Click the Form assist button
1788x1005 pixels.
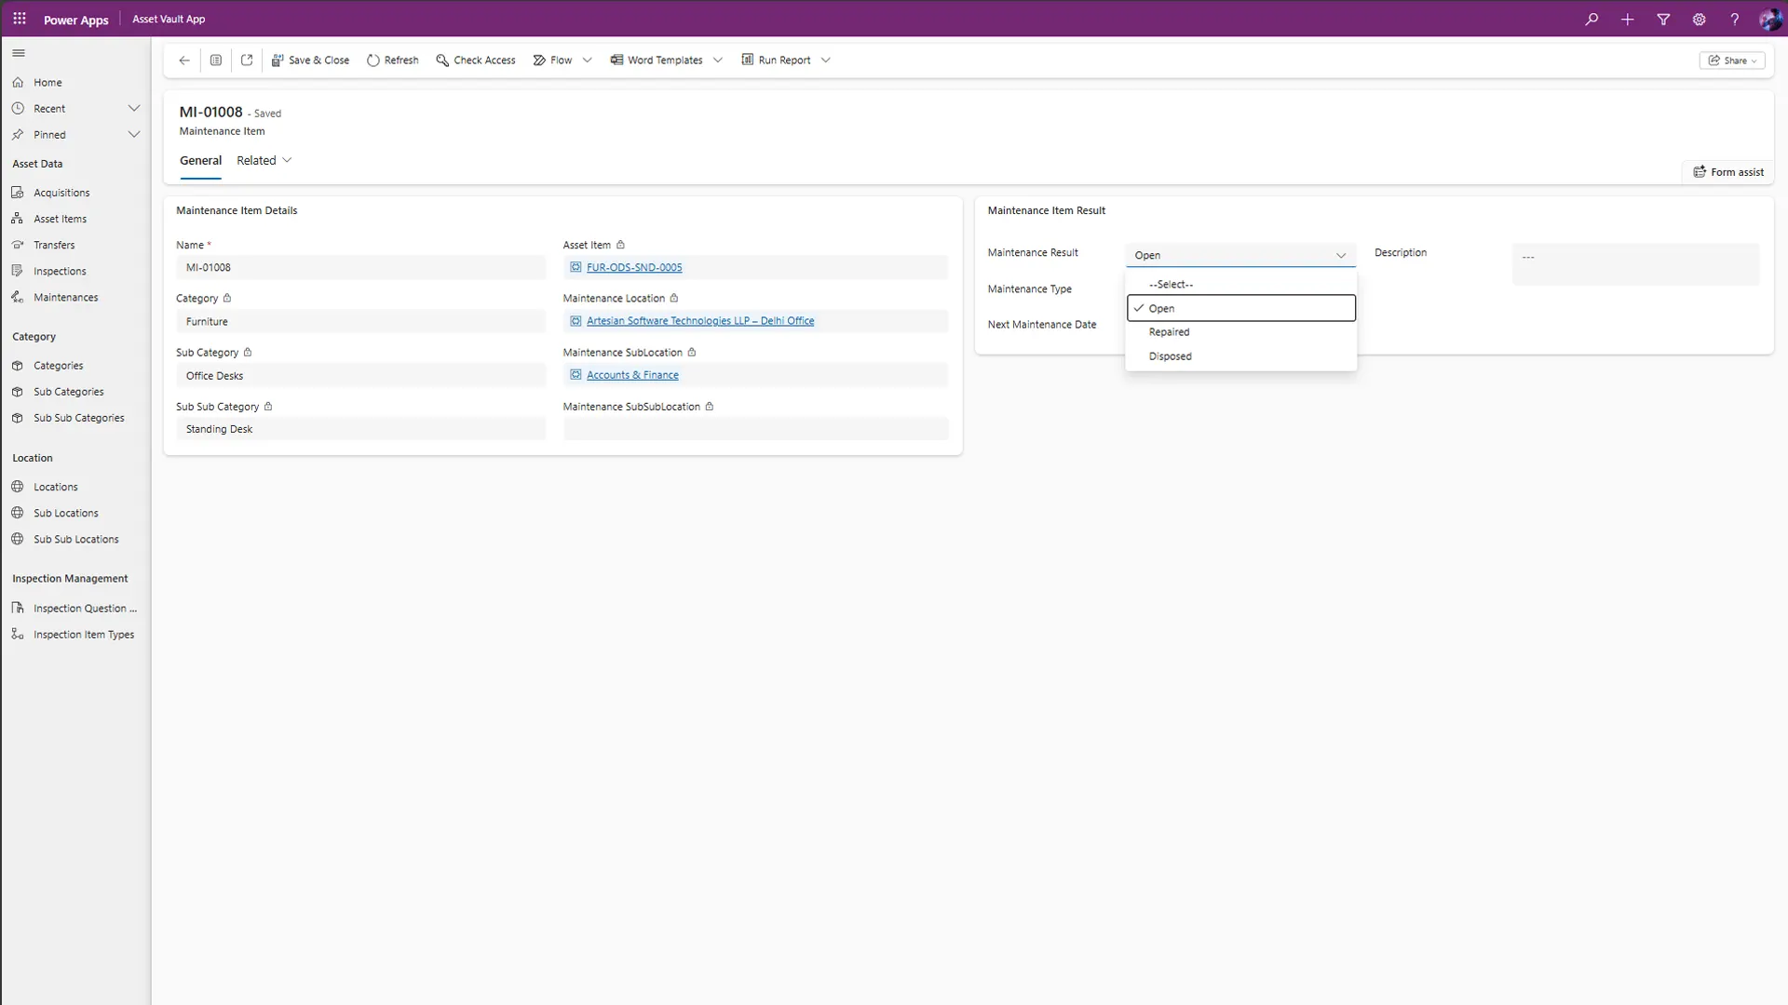(x=1728, y=172)
